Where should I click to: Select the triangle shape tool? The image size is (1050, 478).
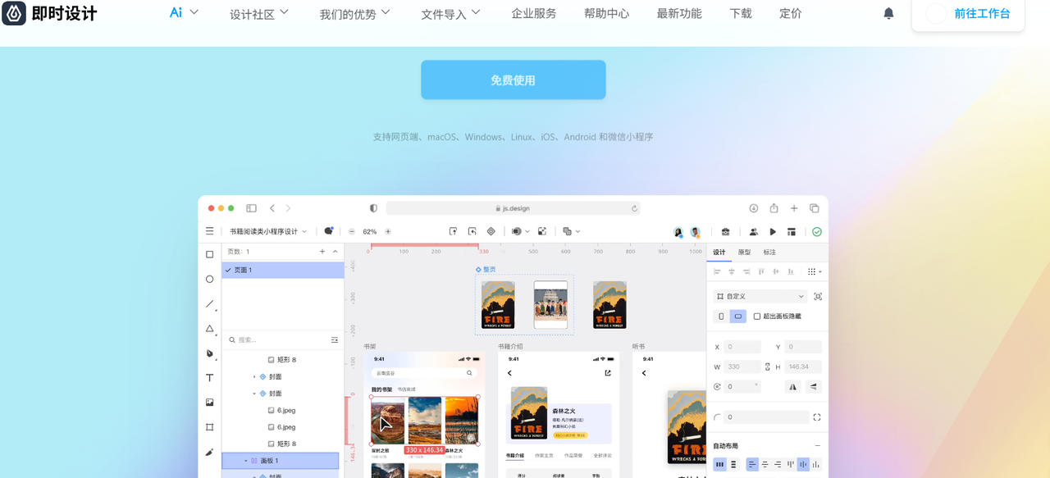[209, 329]
